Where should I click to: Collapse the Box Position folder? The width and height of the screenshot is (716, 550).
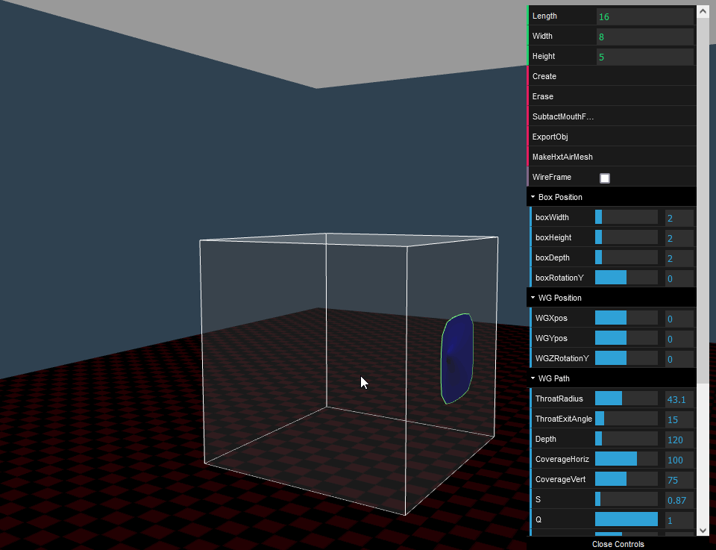click(612, 197)
